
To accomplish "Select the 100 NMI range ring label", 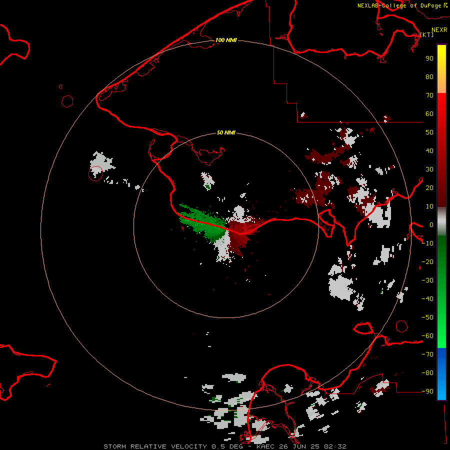I will tap(226, 40).
